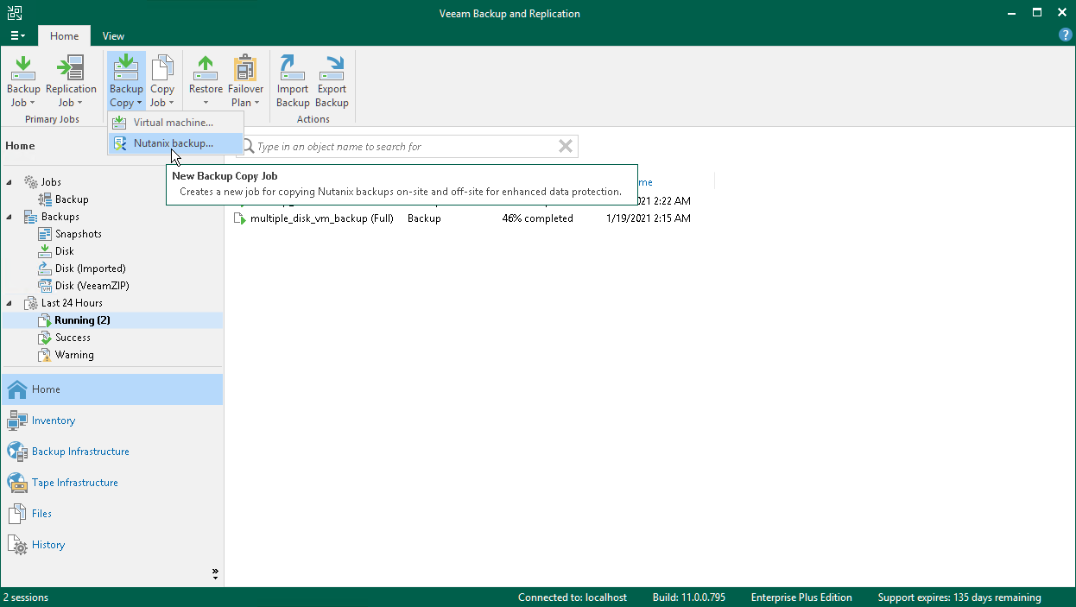Select Disk (VeeamZIP) tree item

pyautogui.click(x=92, y=286)
